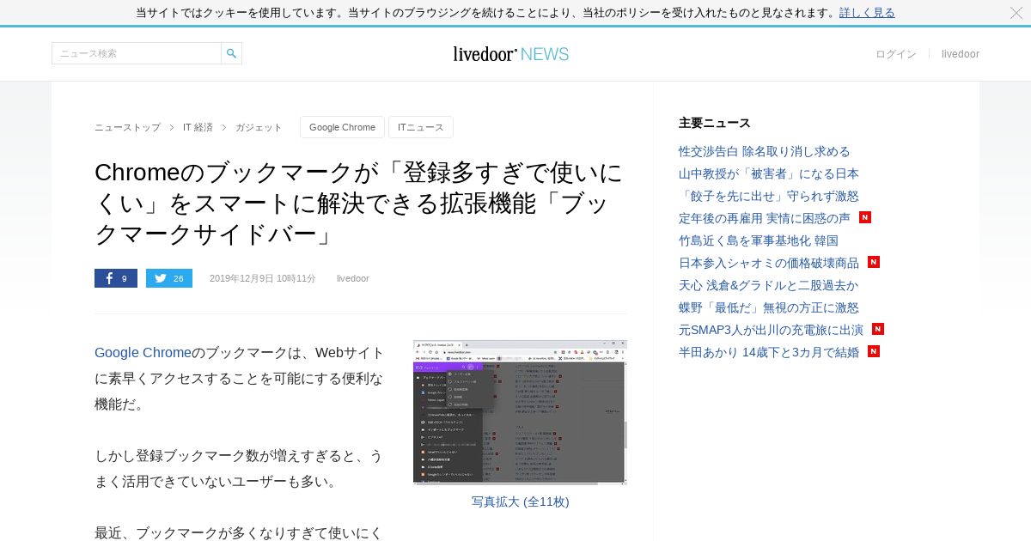
Task: Close the cookie notice banner
Action: [1016, 13]
